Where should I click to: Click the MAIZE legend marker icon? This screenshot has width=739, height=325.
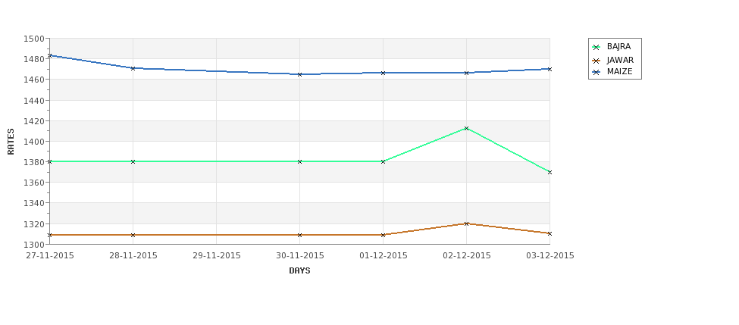click(x=597, y=72)
